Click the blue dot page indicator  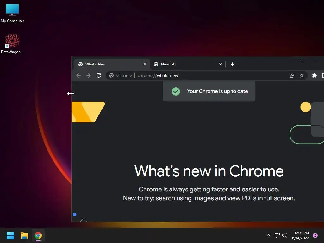click(75, 215)
